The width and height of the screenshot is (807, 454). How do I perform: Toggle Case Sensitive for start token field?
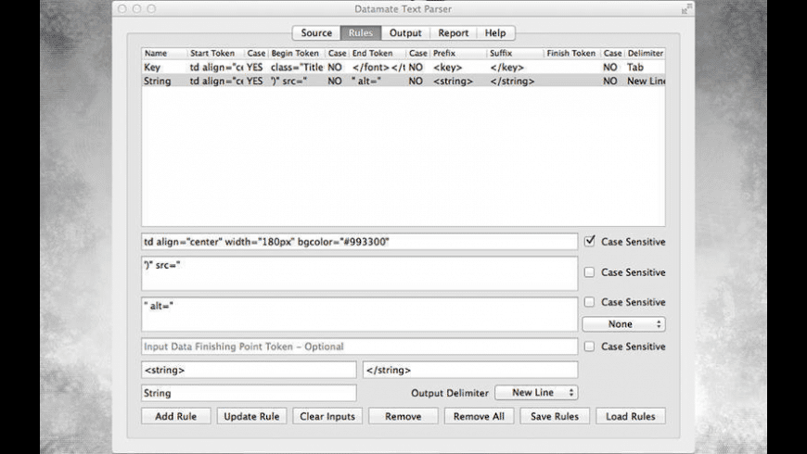[x=590, y=241]
